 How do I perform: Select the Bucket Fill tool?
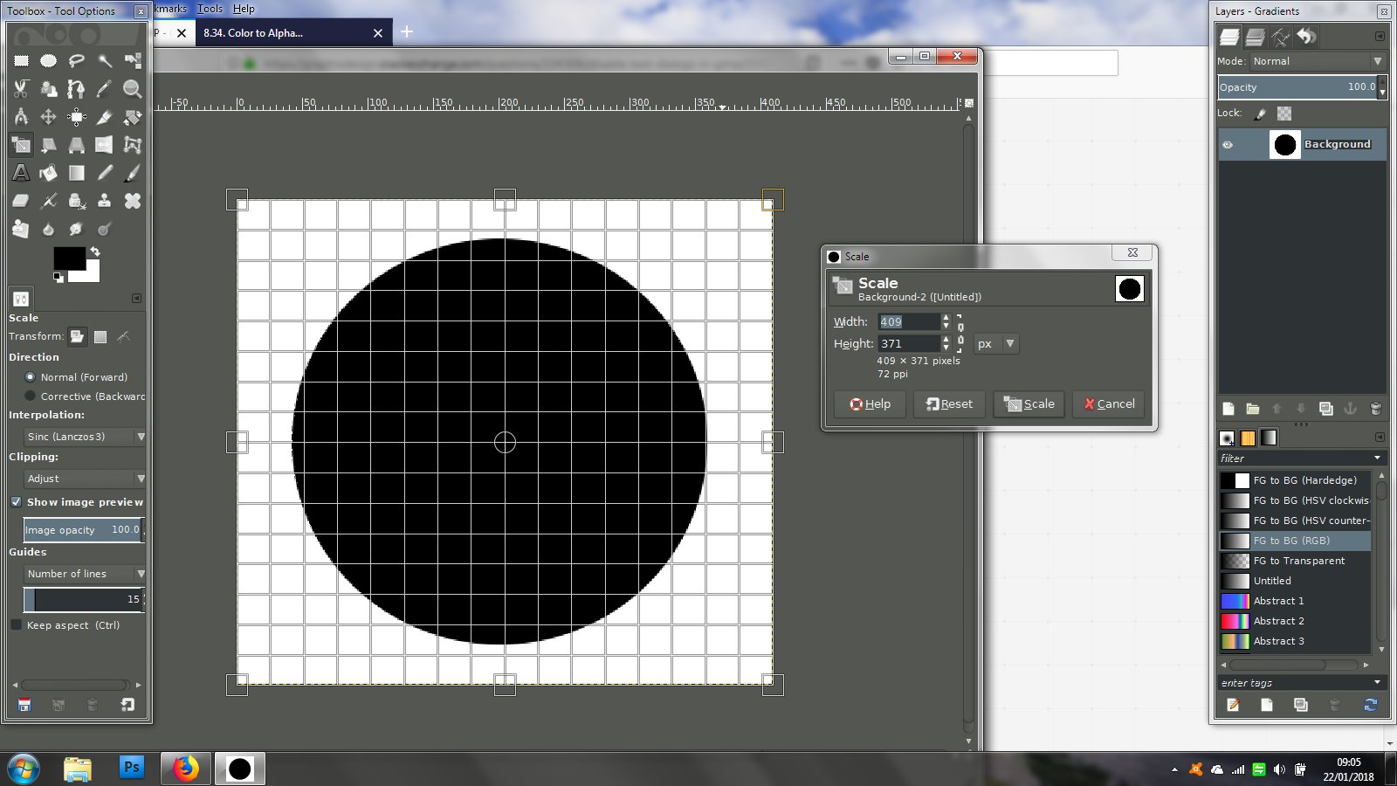coord(49,173)
